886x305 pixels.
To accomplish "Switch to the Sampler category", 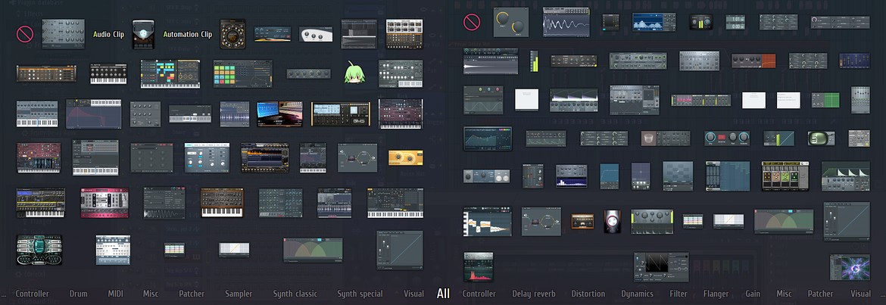I will (x=239, y=294).
